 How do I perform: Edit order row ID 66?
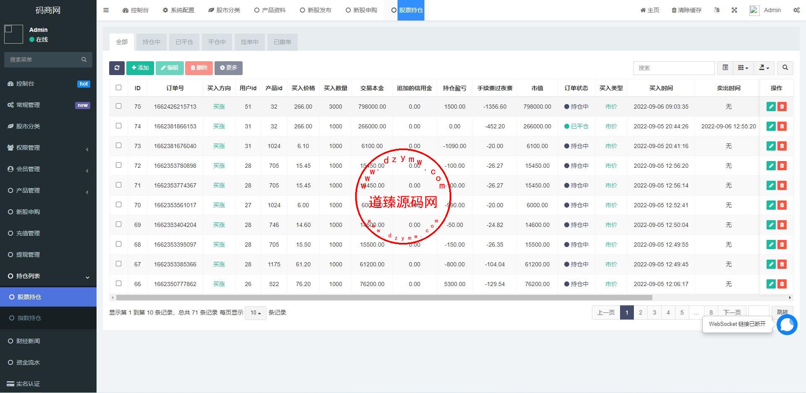click(771, 284)
